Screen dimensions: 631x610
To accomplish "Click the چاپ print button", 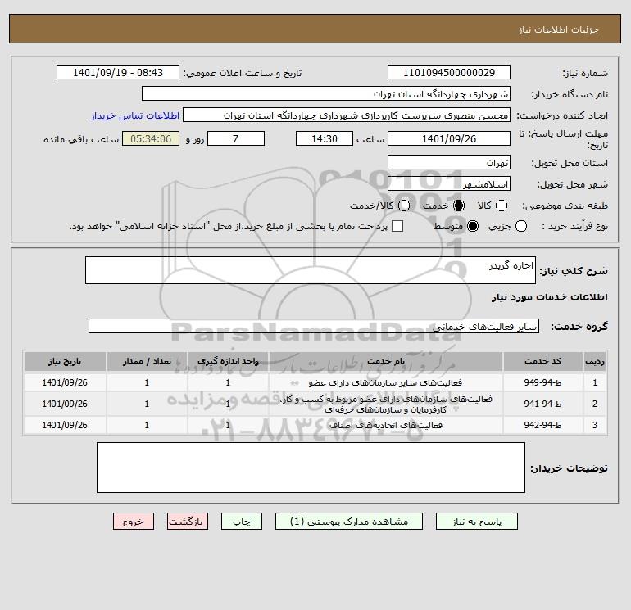I will click(x=242, y=522).
